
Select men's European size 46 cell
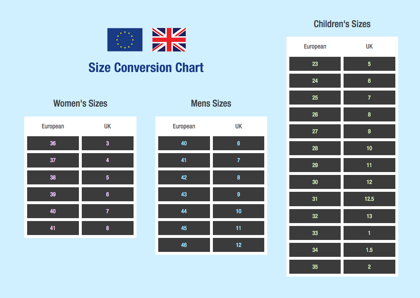(184, 245)
